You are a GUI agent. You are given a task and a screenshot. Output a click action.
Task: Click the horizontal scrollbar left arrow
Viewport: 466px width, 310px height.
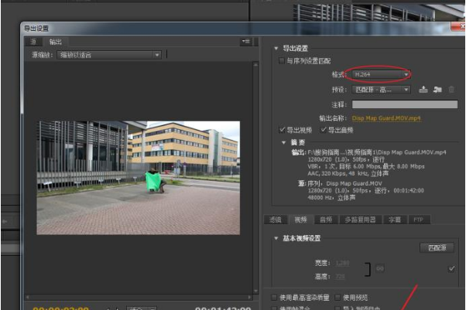pyautogui.click(x=28, y=297)
